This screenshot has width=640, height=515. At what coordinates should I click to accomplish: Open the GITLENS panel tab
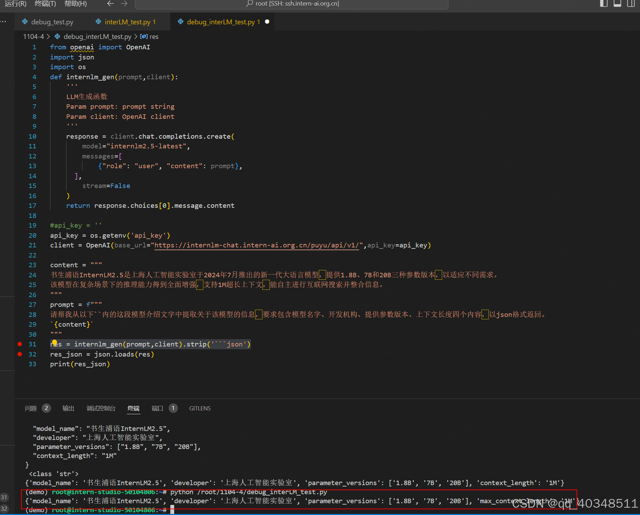[200, 408]
